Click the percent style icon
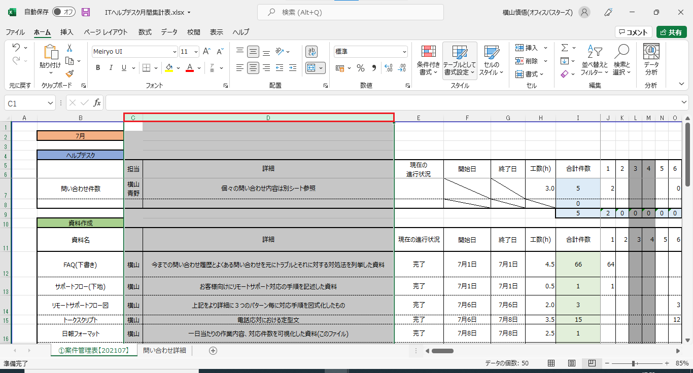 pos(361,68)
